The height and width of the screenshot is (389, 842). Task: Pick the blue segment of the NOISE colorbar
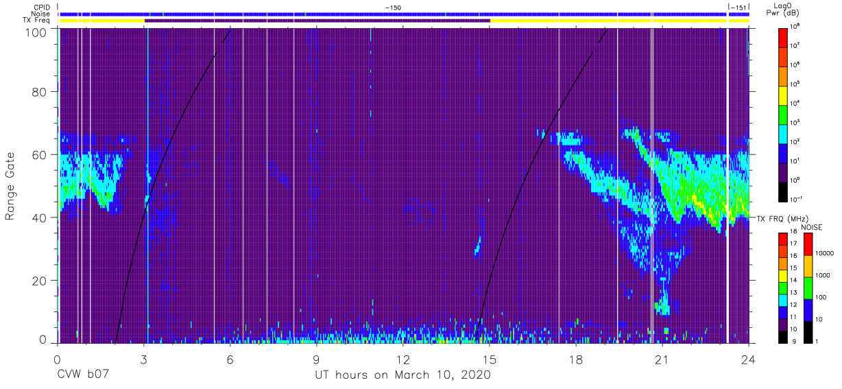(808, 310)
